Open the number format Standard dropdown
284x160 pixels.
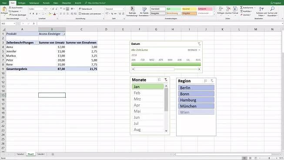pos(124,9)
